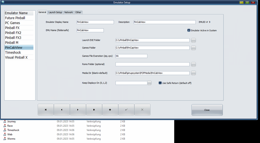Open Keep Displays On selector button

149,83
